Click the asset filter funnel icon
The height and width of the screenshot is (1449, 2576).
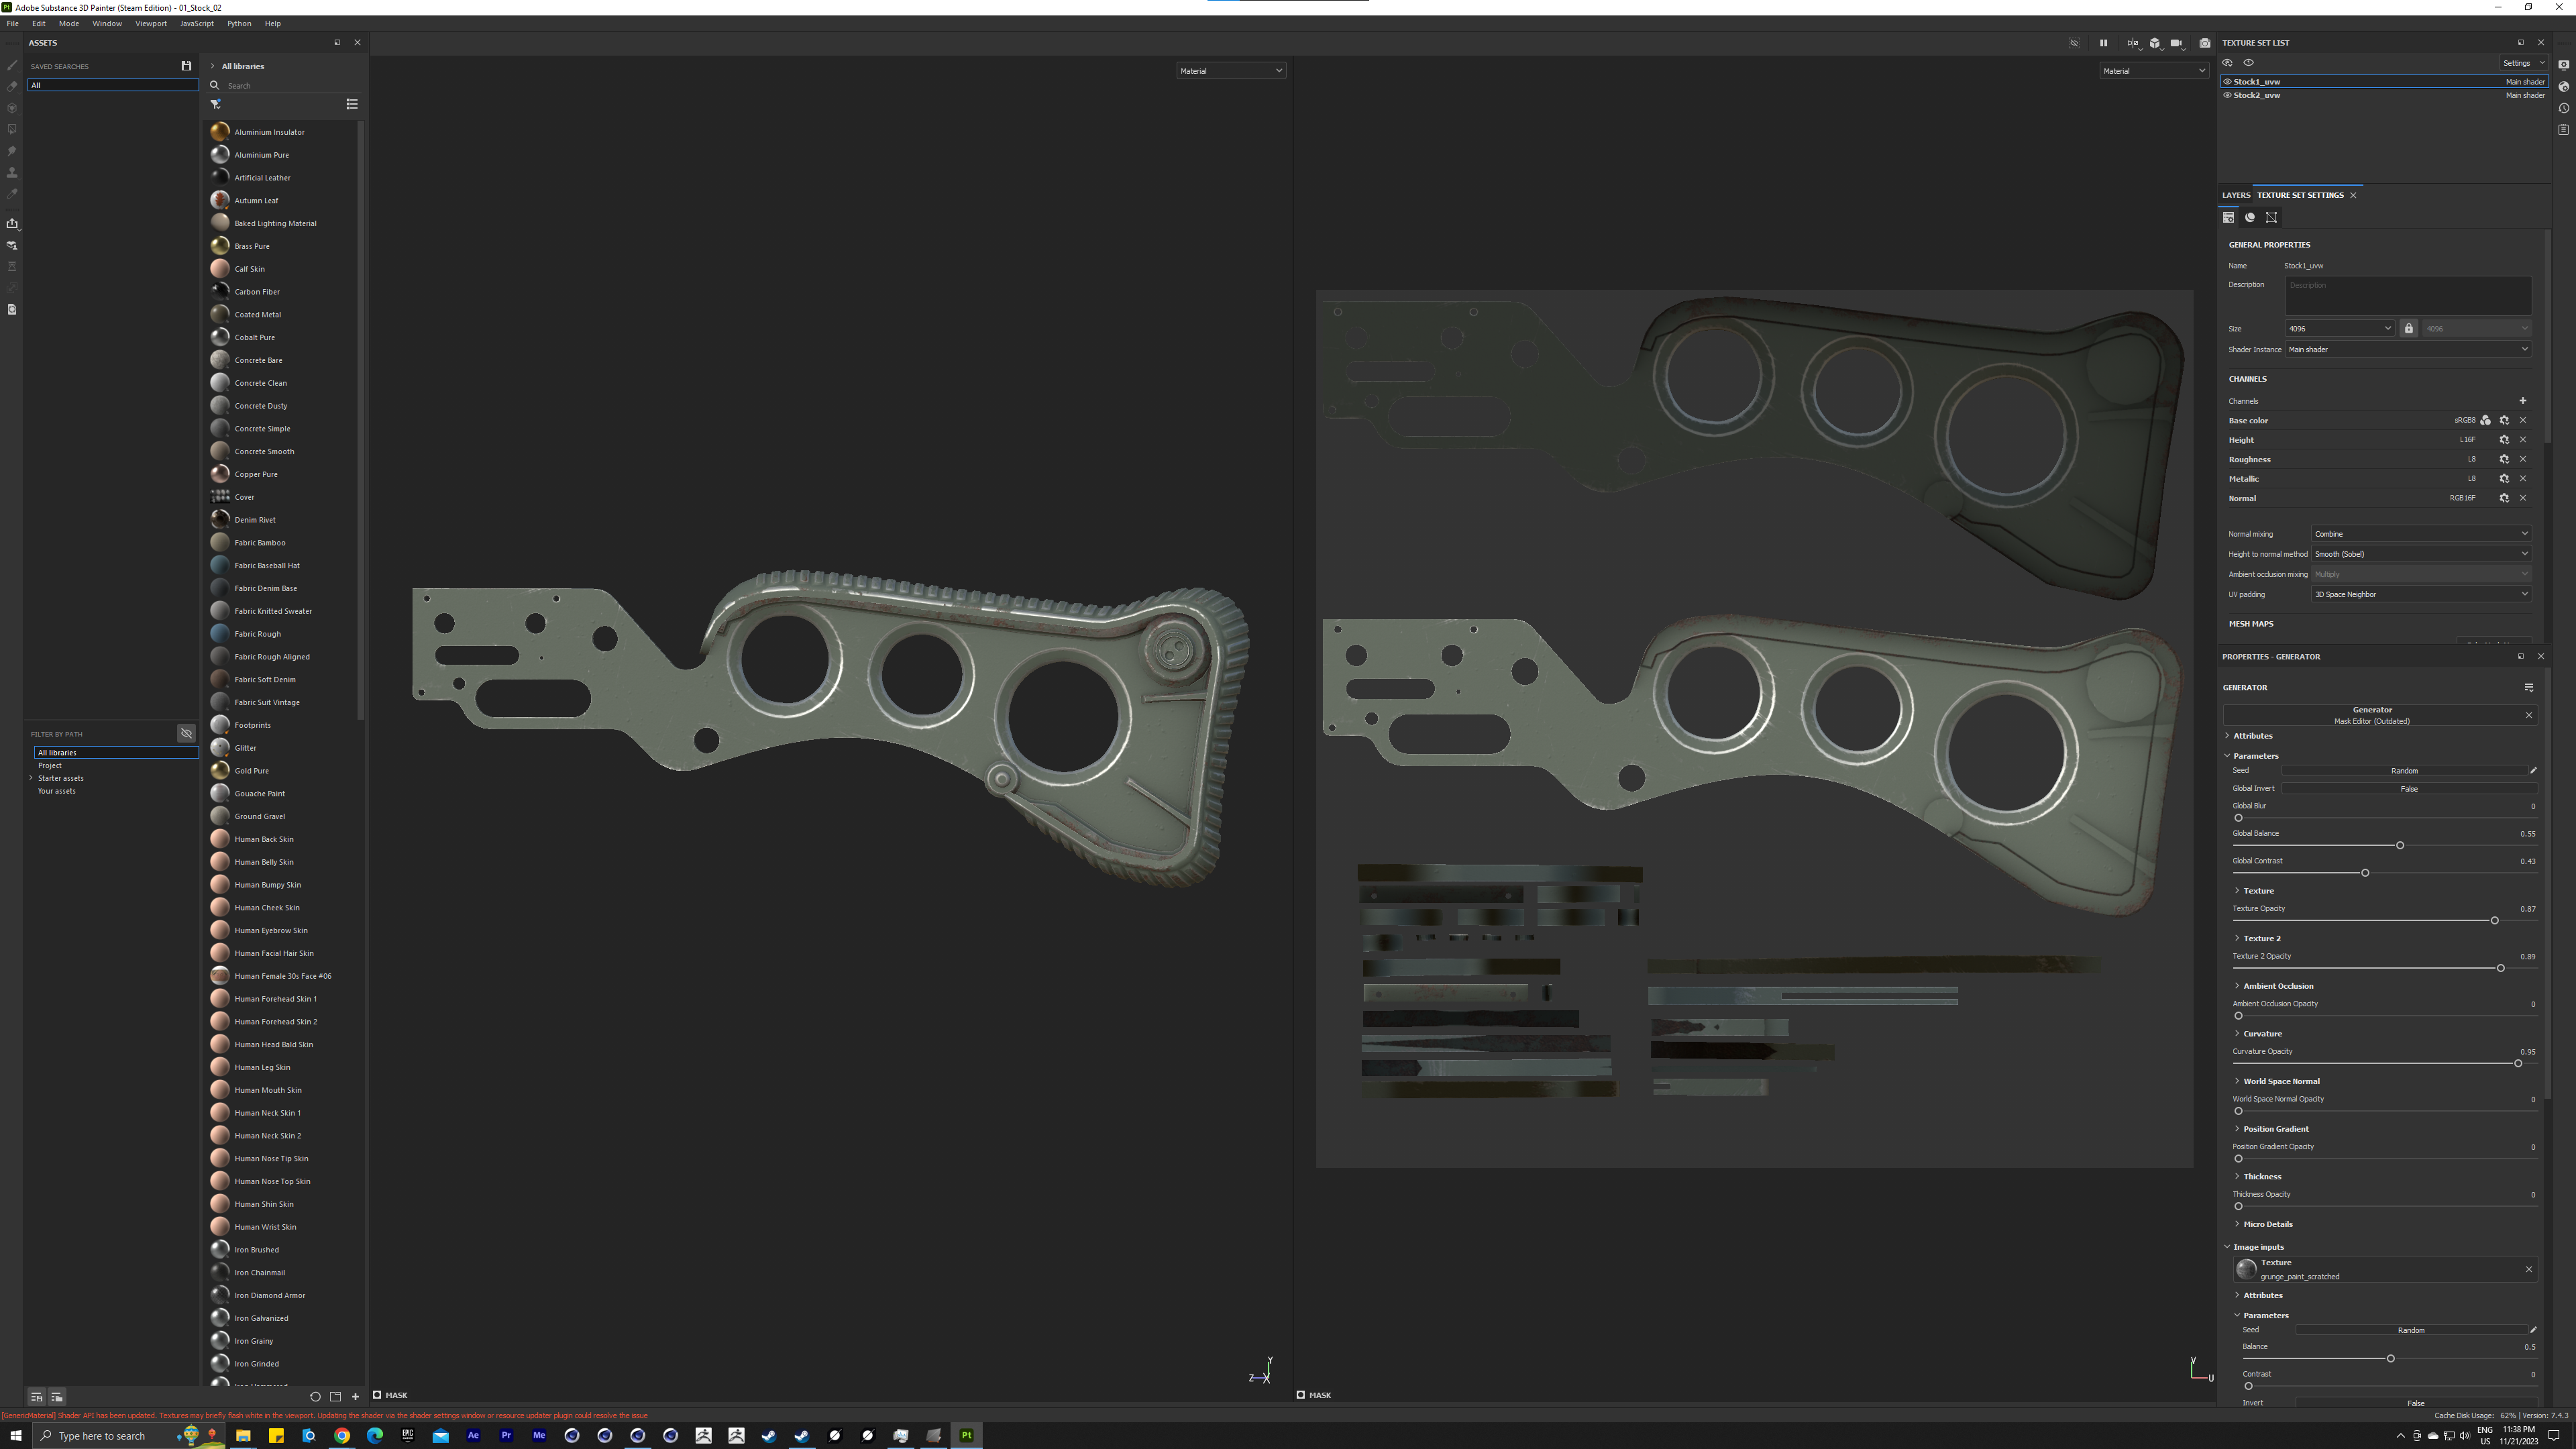(x=215, y=104)
